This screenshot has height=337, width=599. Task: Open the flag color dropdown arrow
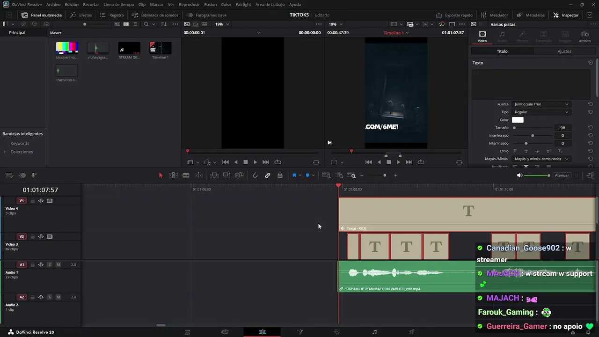click(x=300, y=175)
